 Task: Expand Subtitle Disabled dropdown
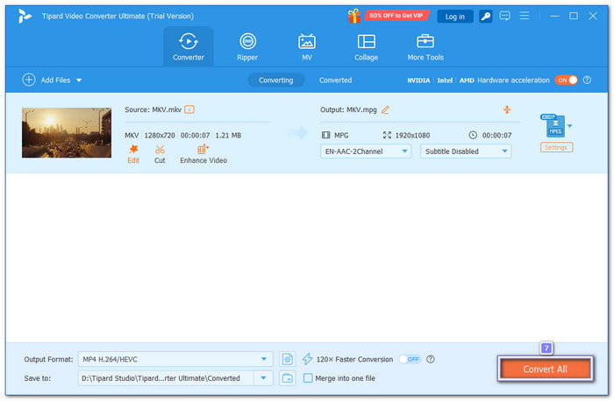[x=466, y=151]
